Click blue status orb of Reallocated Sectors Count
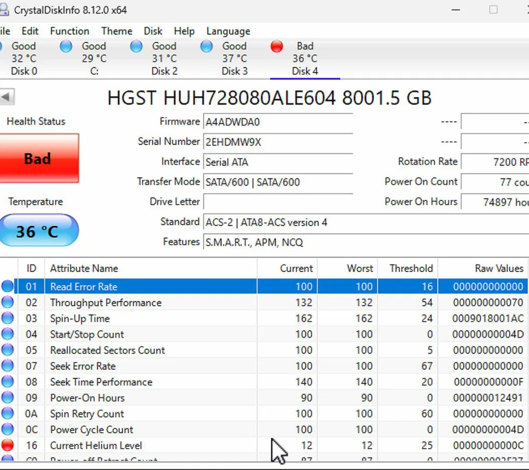The image size is (529, 470). [x=8, y=350]
